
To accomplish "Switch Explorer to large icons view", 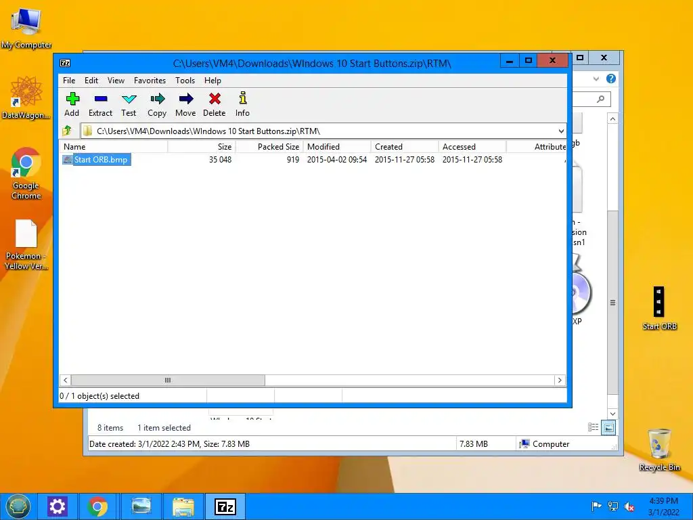I will pyautogui.click(x=608, y=428).
